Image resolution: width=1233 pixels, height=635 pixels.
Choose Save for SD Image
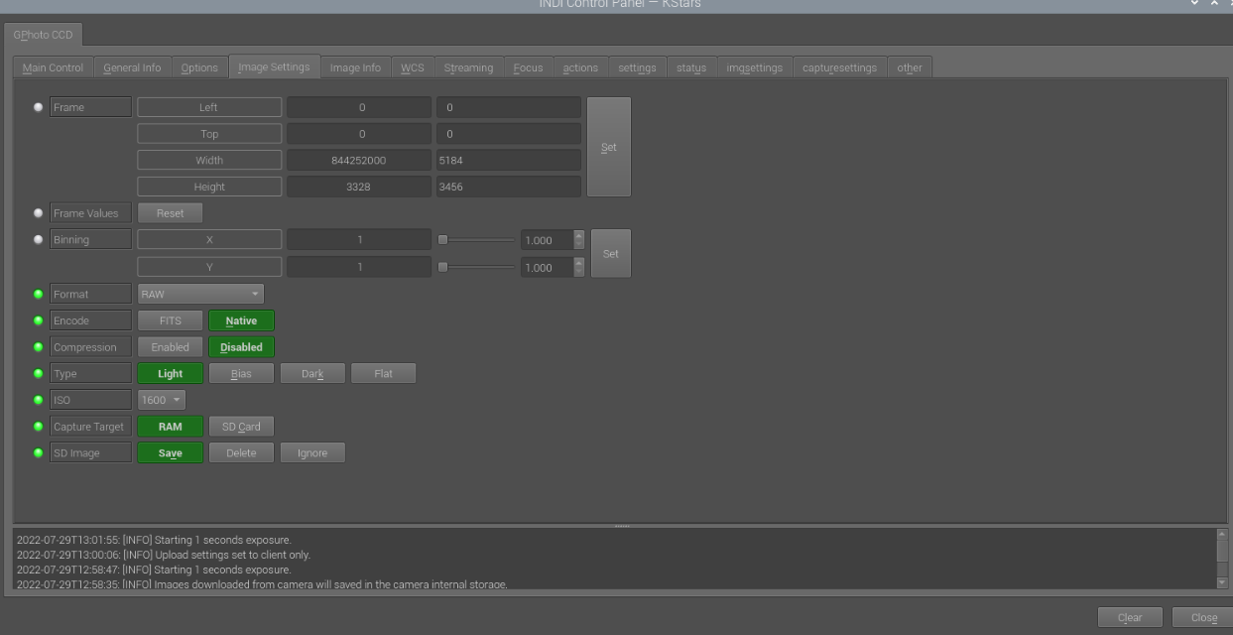pyautogui.click(x=171, y=453)
